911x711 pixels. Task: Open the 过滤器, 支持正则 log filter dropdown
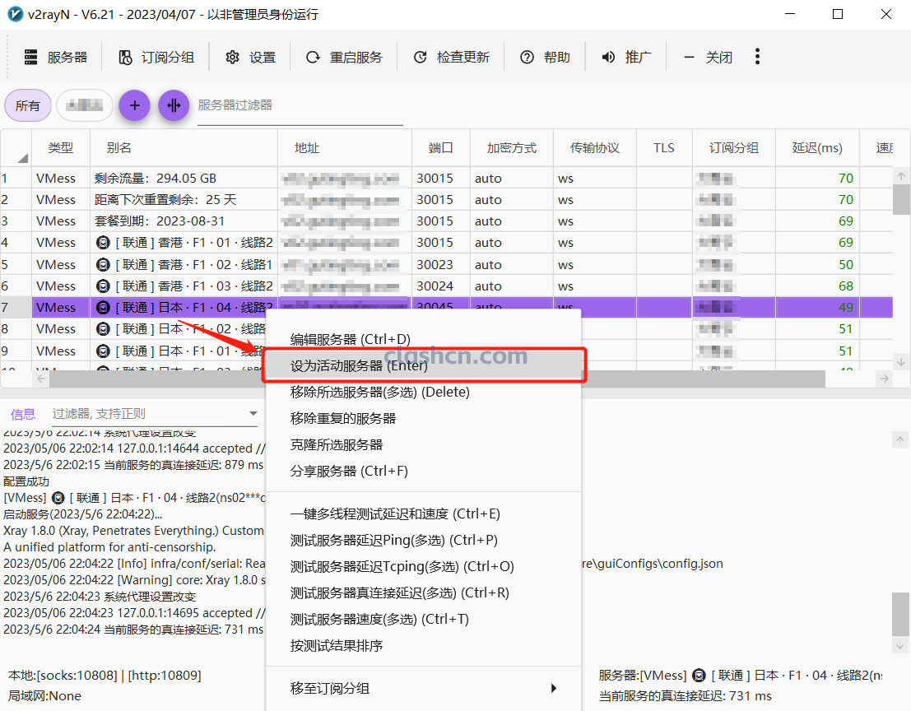(155, 414)
